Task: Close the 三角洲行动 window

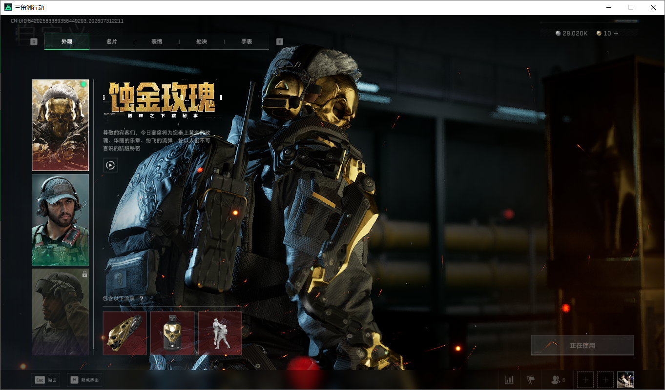Action: (653, 7)
